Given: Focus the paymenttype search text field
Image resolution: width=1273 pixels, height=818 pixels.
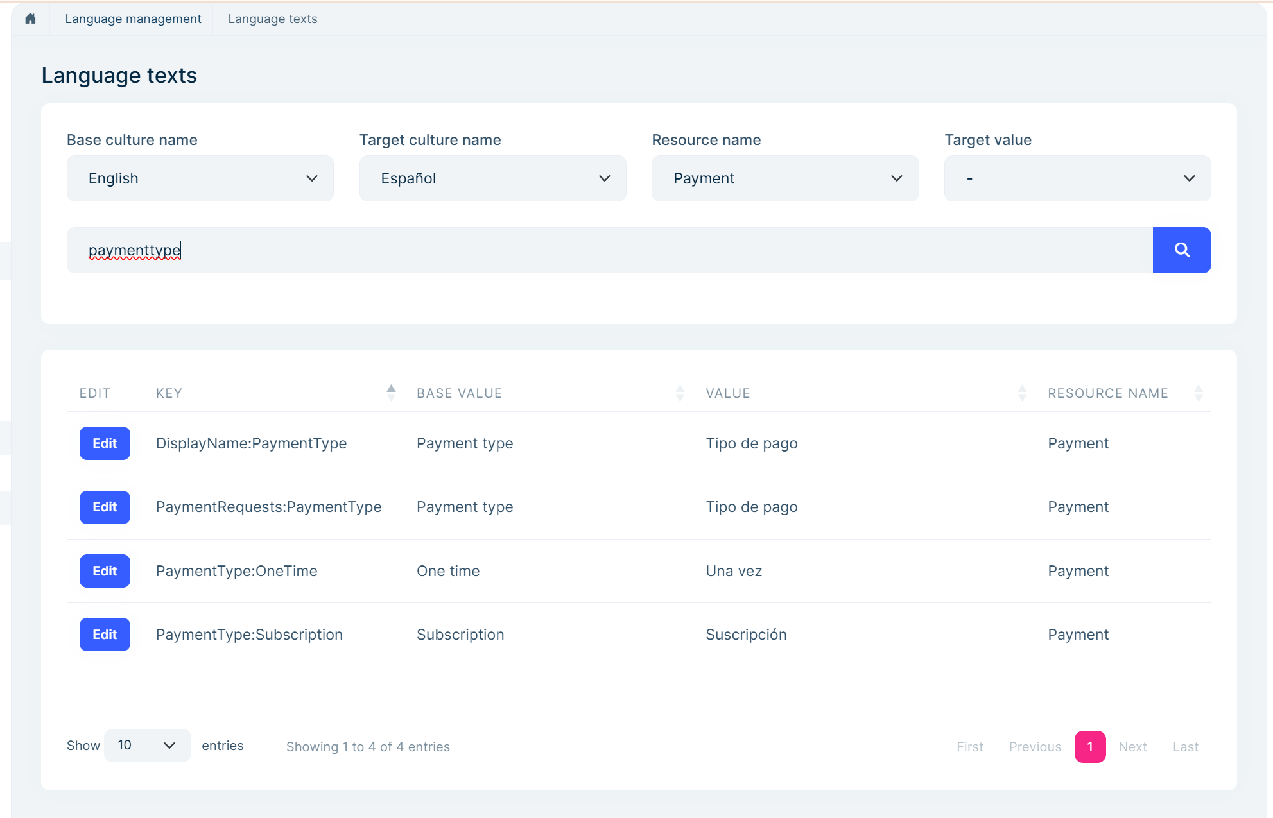Looking at the screenshot, I should click(610, 250).
